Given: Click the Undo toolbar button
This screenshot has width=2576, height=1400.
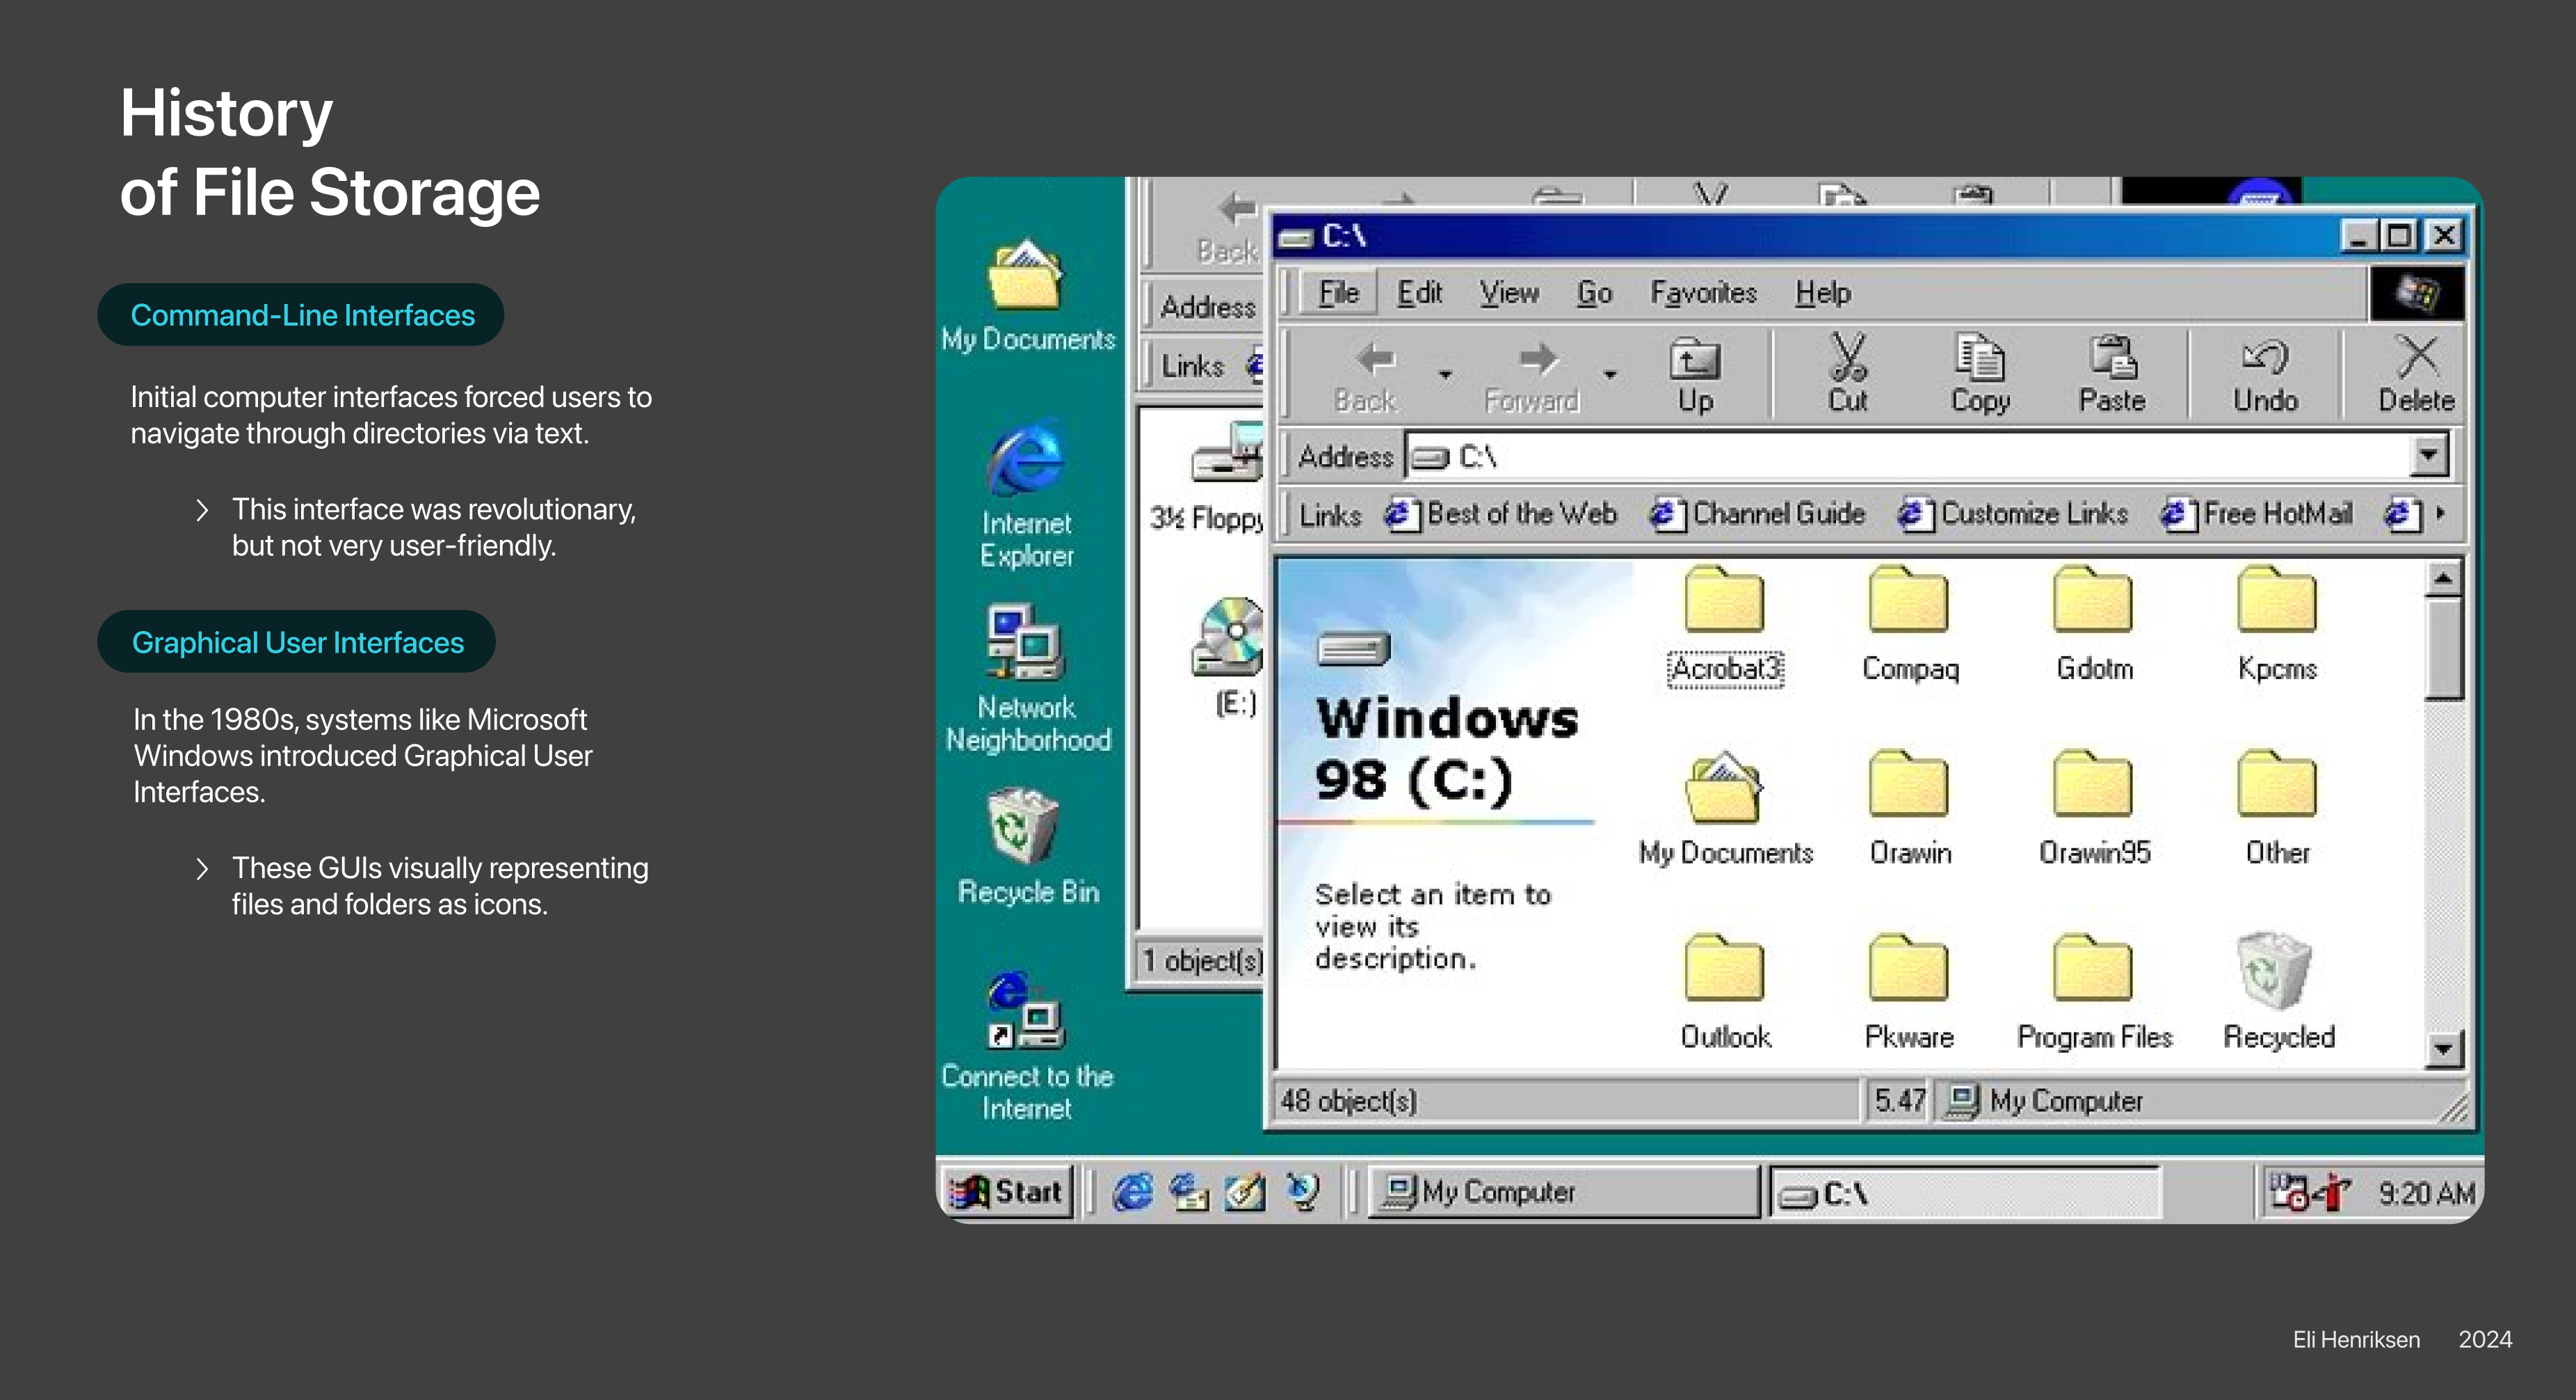Looking at the screenshot, I should pyautogui.click(x=2265, y=374).
